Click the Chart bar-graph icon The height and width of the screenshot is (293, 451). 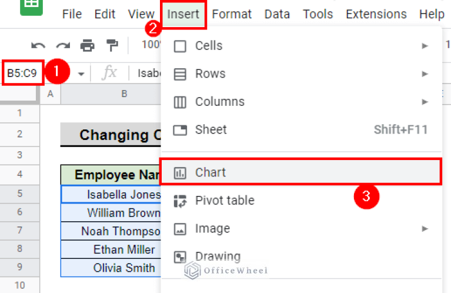[180, 173]
